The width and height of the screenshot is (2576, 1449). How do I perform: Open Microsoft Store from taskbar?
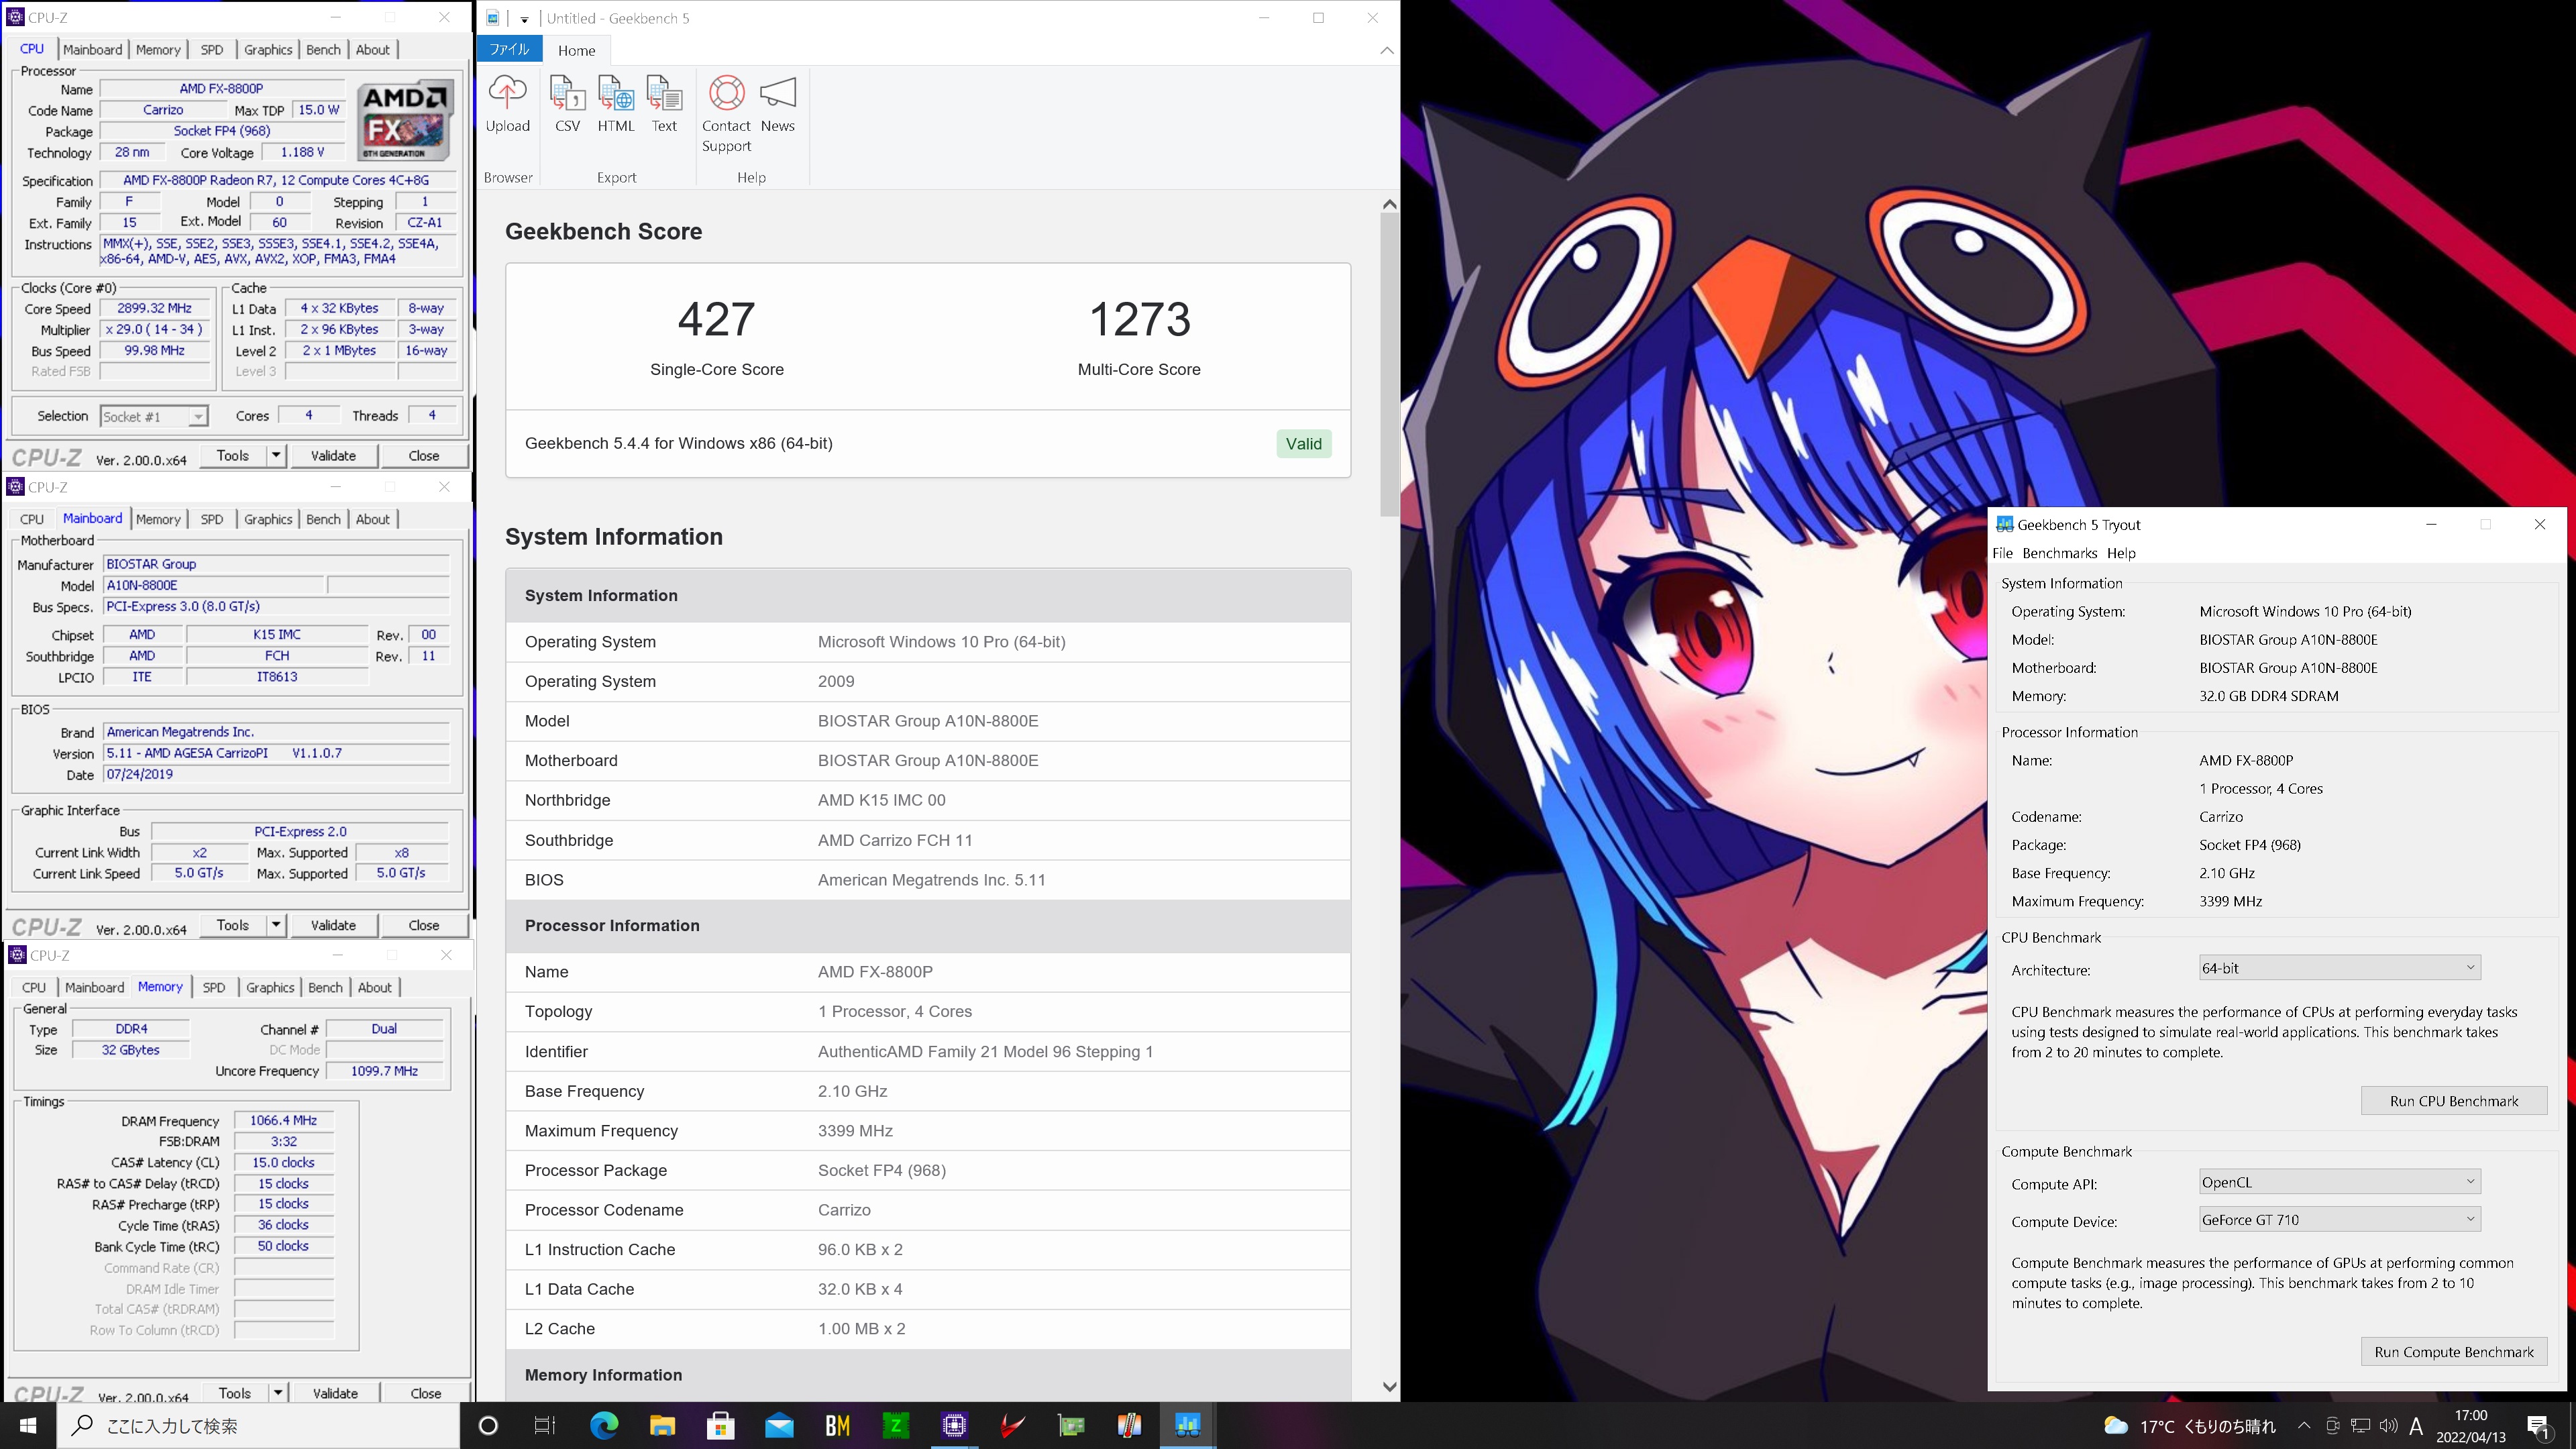click(x=720, y=1425)
